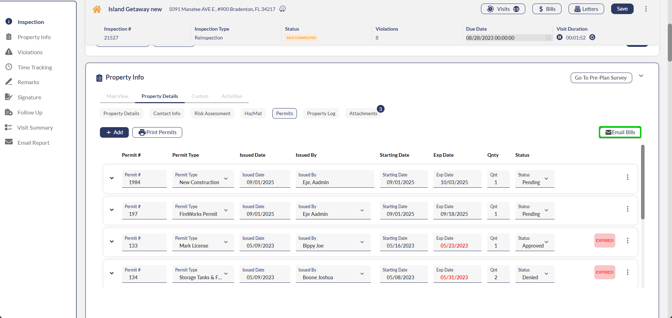This screenshot has height=318, width=672.
Task: Open the three-dot menu for permit 1984
Action: click(x=627, y=177)
